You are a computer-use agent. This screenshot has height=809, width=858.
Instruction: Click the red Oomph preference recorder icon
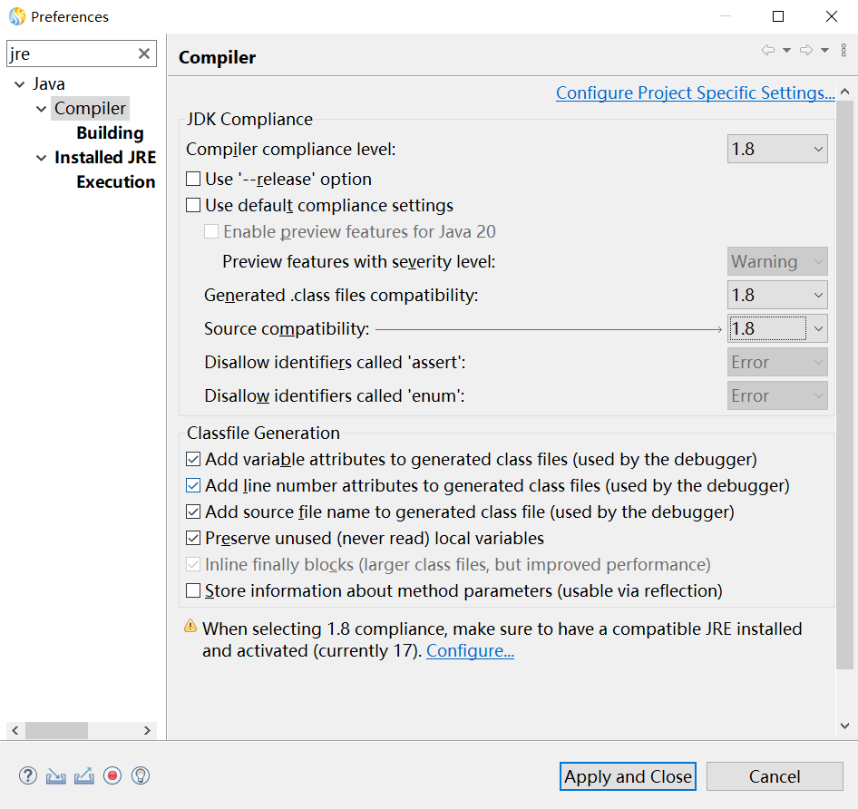point(112,775)
